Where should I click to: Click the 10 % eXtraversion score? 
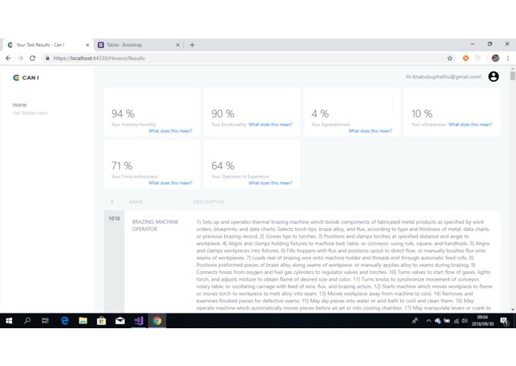422,114
